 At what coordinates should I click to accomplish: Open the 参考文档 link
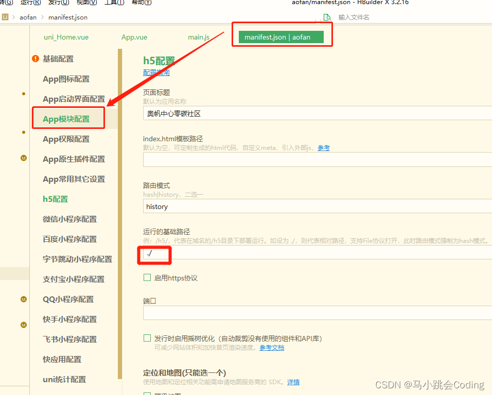click(272, 348)
